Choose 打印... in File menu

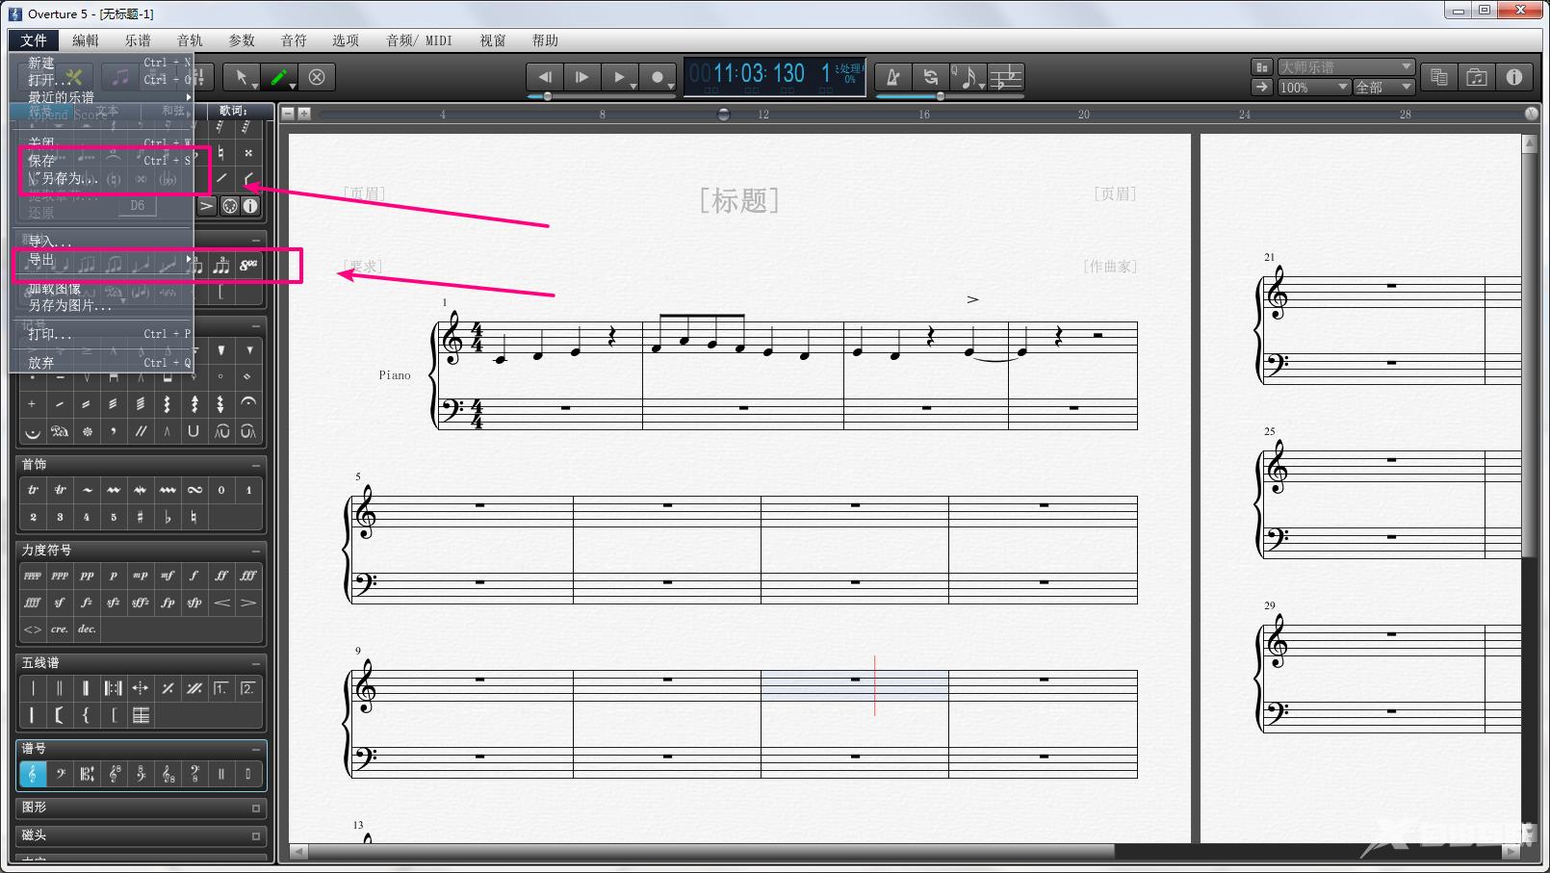tap(101, 334)
